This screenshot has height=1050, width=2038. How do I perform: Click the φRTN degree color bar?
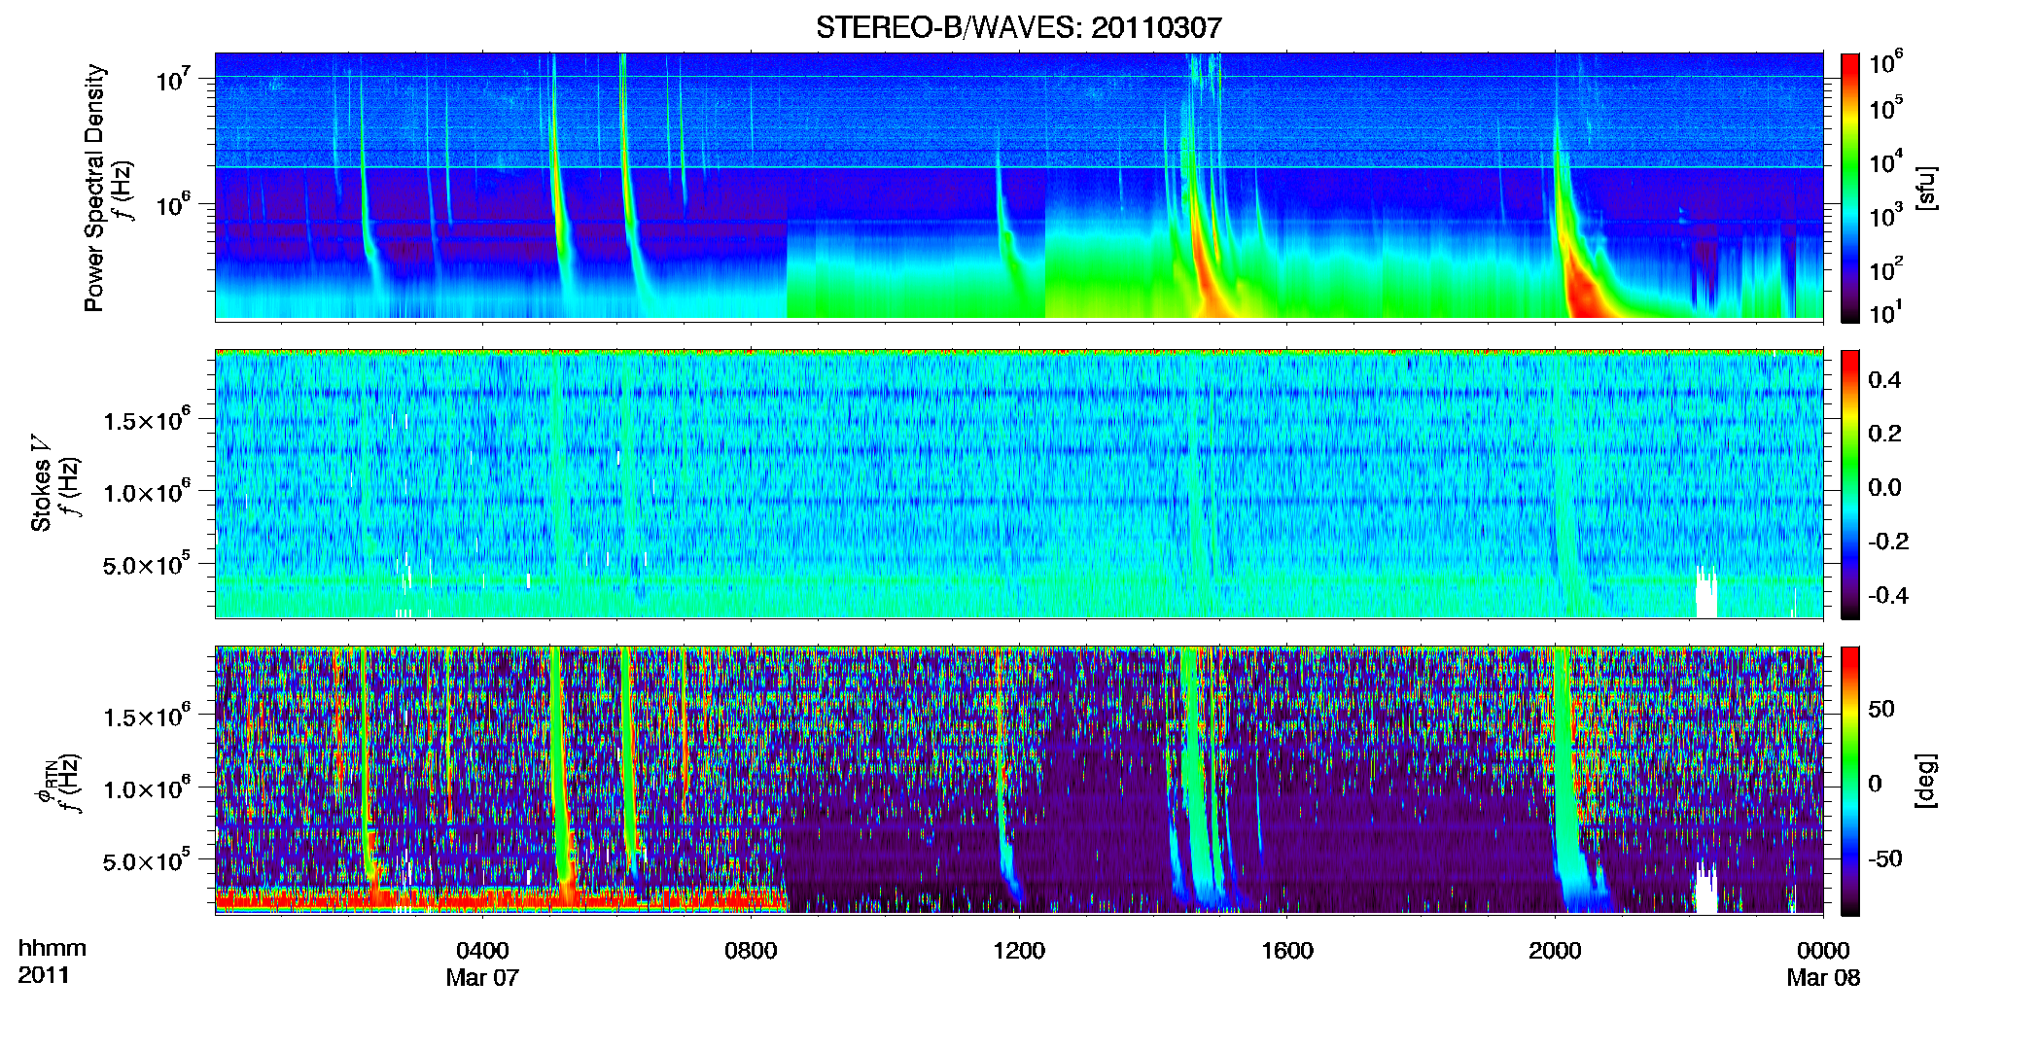click(1849, 781)
